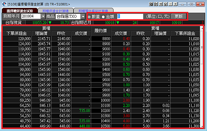Click the 台指期近月 label
Image resolution: width=207 pixels, height=131 pixels.
pyautogui.click(x=81, y=23)
